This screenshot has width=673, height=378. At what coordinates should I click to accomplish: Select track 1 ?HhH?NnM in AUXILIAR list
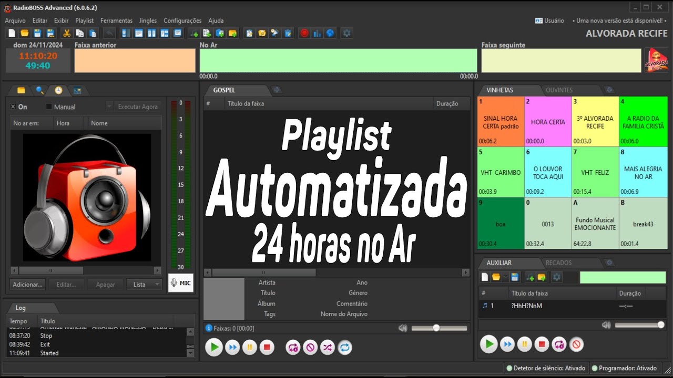[x=572, y=306]
